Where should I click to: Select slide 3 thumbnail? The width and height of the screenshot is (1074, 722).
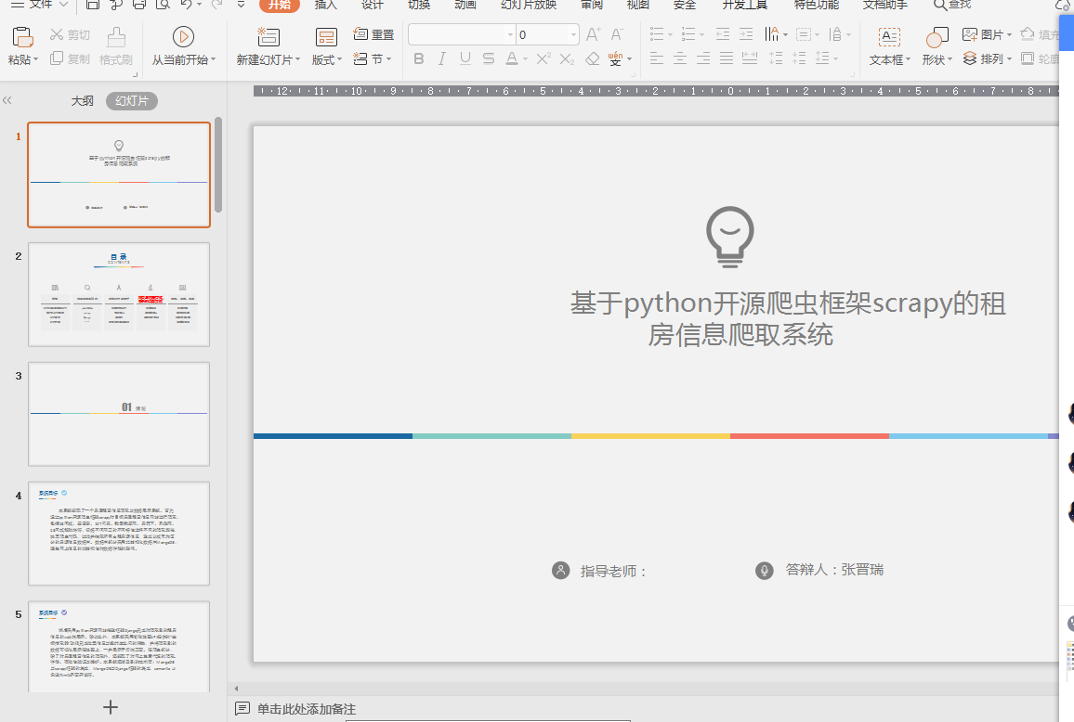(x=119, y=414)
